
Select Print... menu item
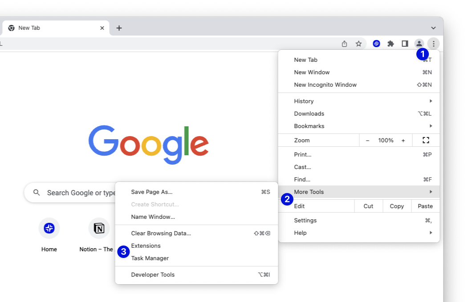pos(359,155)
